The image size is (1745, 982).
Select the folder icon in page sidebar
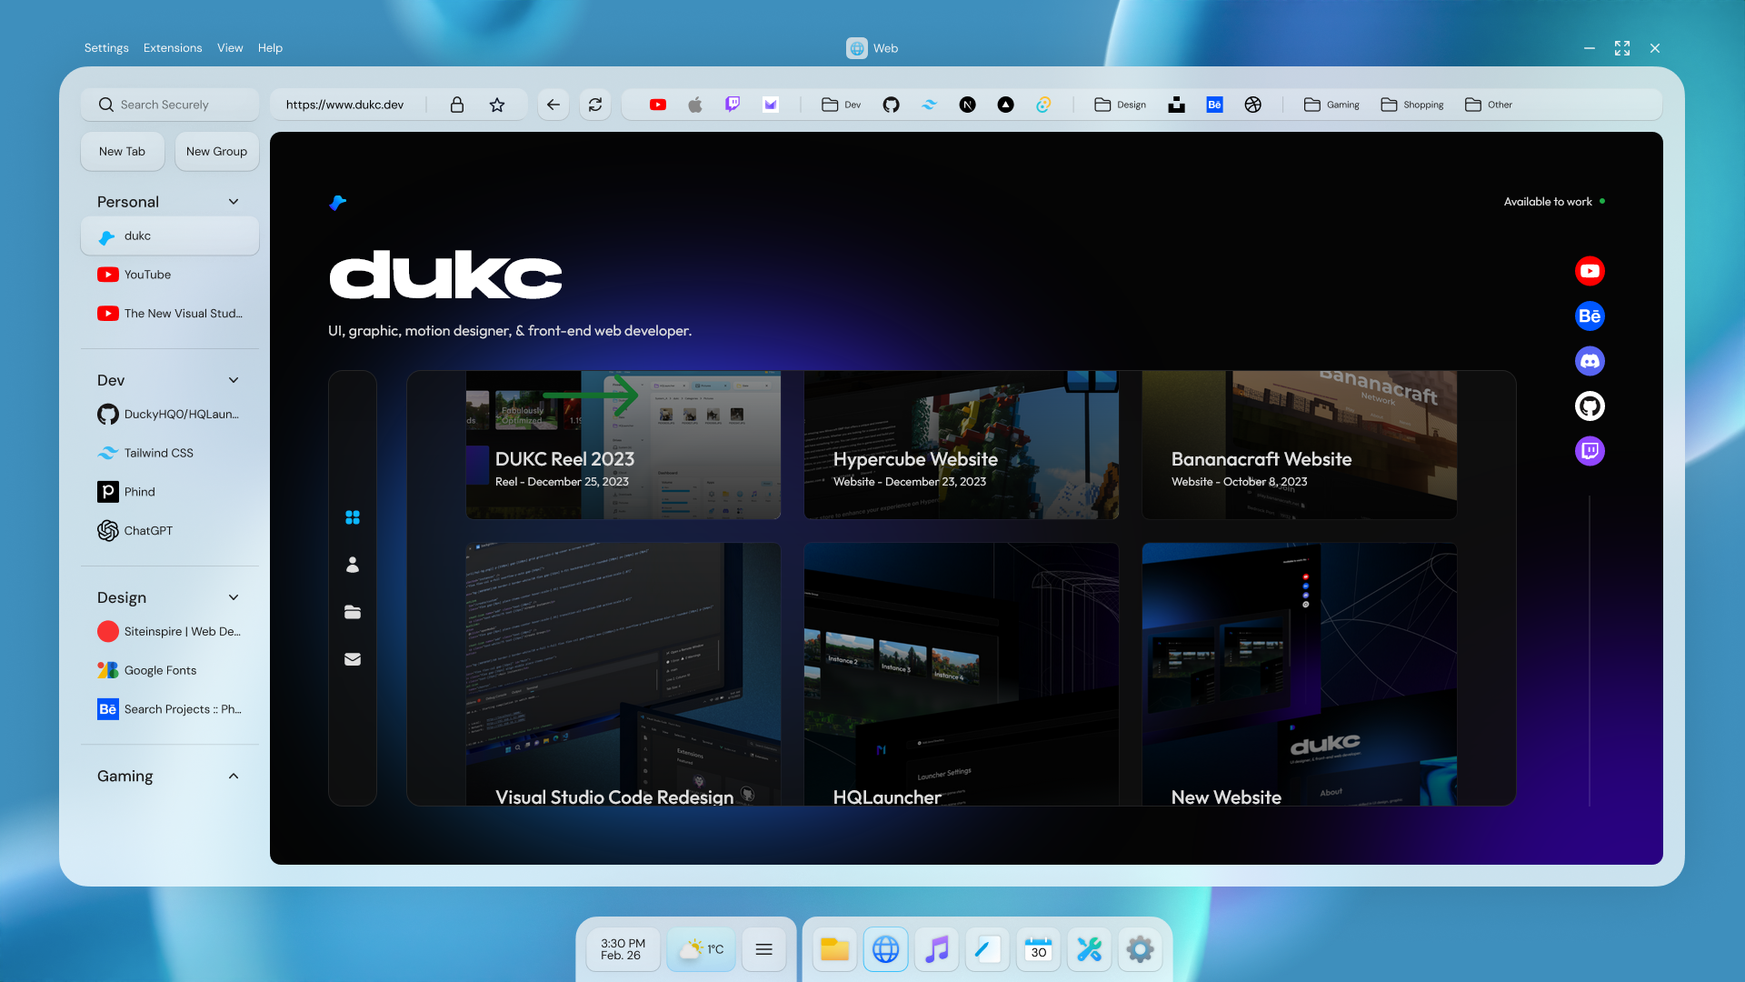(x=353, y=612)
